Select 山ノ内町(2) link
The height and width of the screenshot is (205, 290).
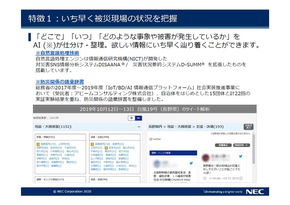pyautogui.click(x=97, y=159)
